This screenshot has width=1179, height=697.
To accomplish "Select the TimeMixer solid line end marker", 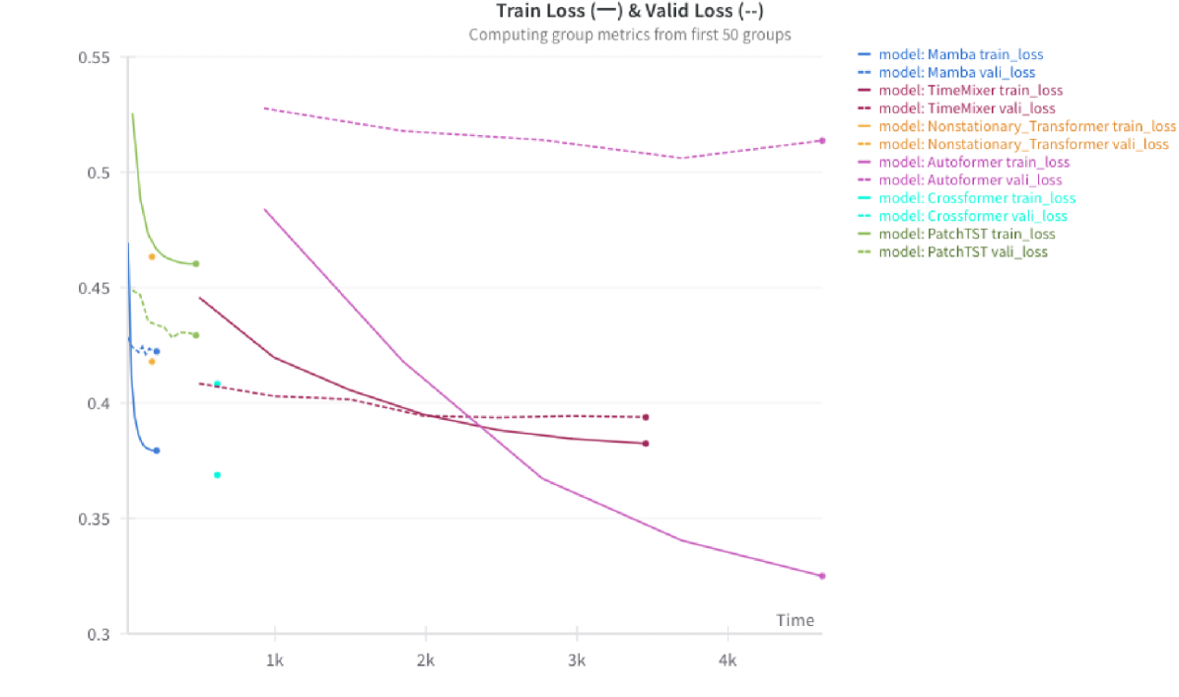I will point(646,444).
